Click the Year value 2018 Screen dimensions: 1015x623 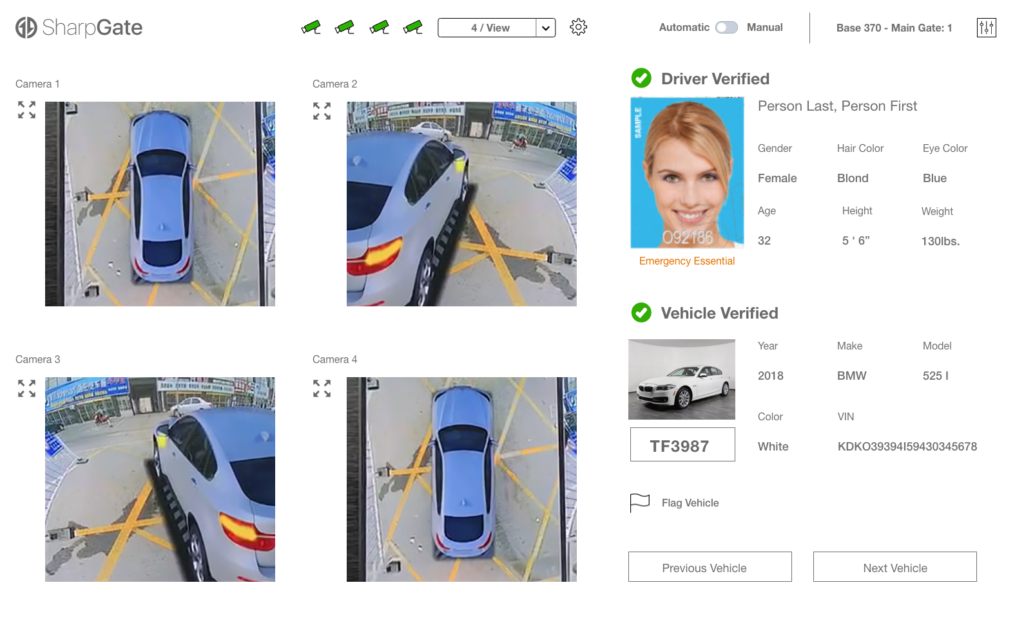click(770, 376)
